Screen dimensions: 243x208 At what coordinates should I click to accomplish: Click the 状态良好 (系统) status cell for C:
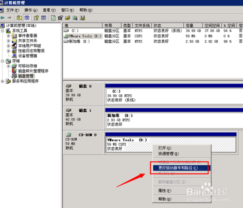(168, 31)
